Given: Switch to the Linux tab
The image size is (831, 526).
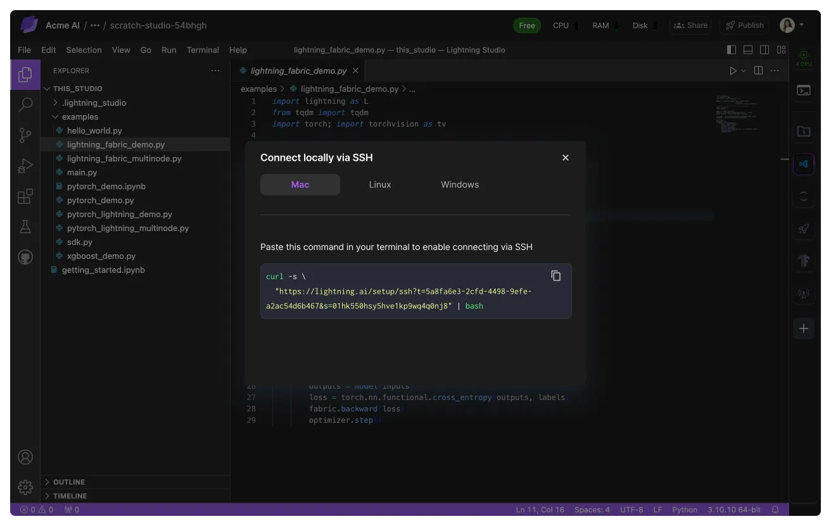Looking at the screenshot, I should [x=380, y=185].
